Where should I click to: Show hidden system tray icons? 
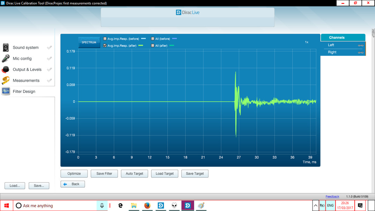click(316, 205)
